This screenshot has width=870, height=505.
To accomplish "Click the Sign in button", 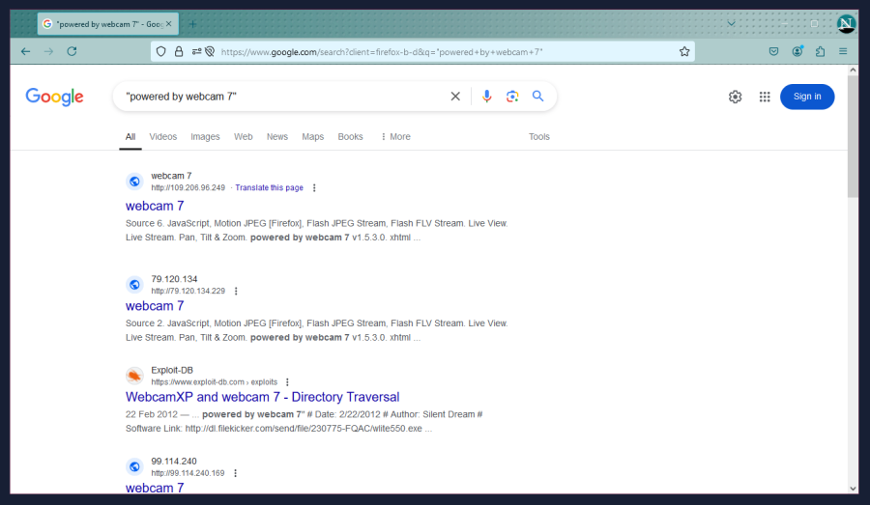I will (806, 97).
